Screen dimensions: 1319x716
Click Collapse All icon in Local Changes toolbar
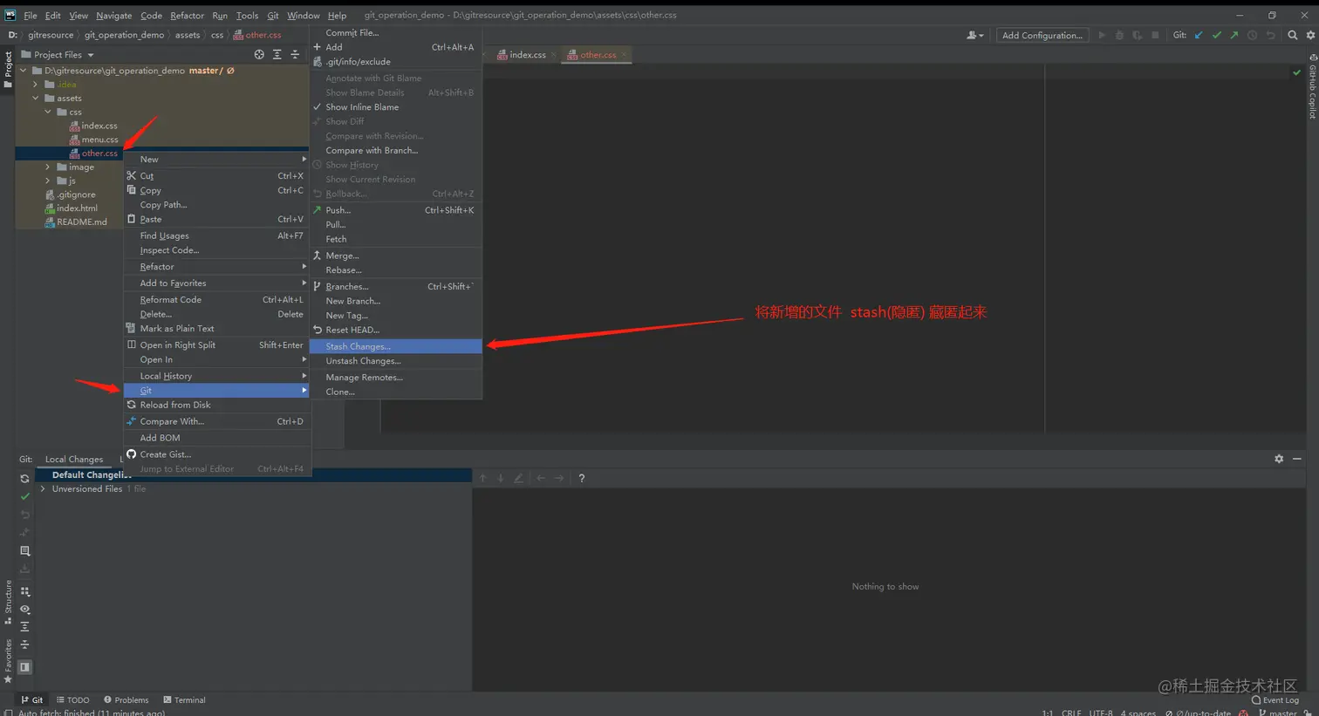(24, 644)
